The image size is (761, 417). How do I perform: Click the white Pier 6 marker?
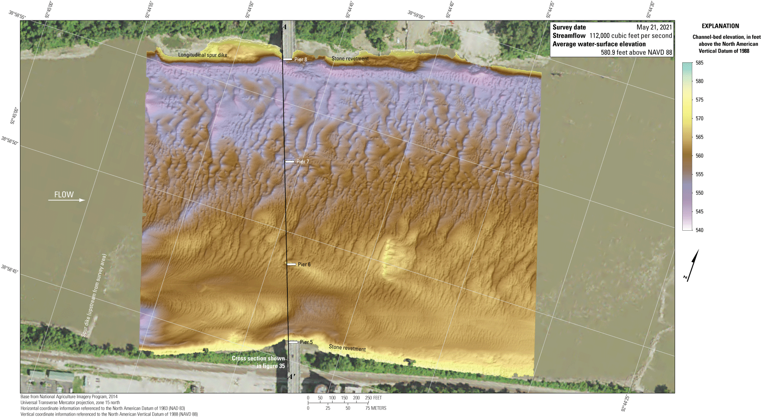click(x=291, y=264)
